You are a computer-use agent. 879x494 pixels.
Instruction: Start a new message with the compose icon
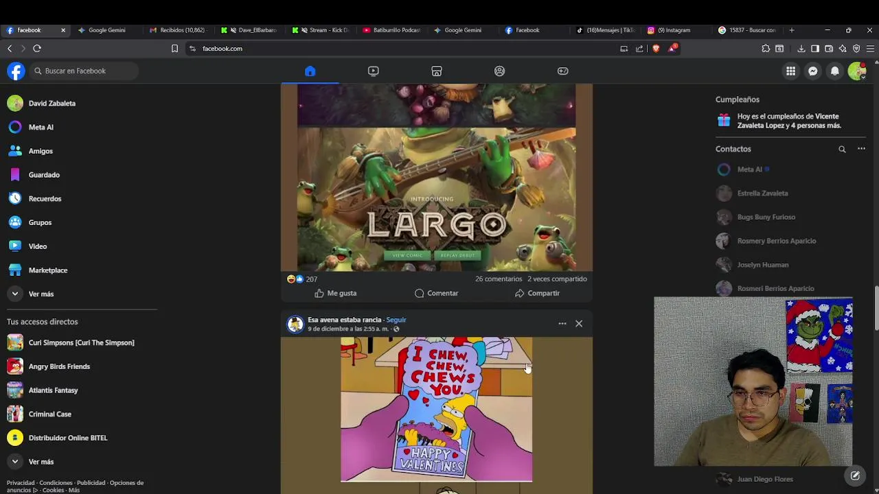855,475
